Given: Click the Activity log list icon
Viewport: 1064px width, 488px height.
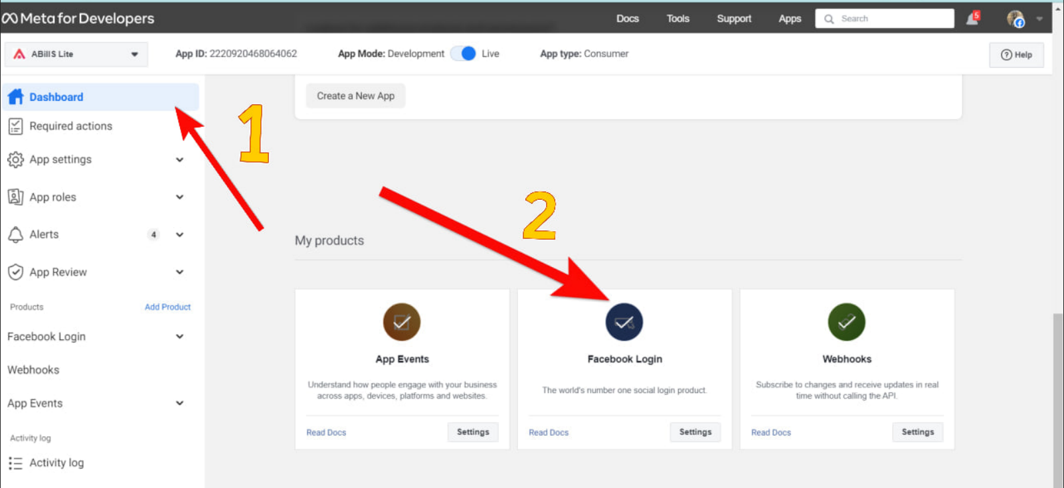Looking at the screenshot, I should tap(16, 463).
